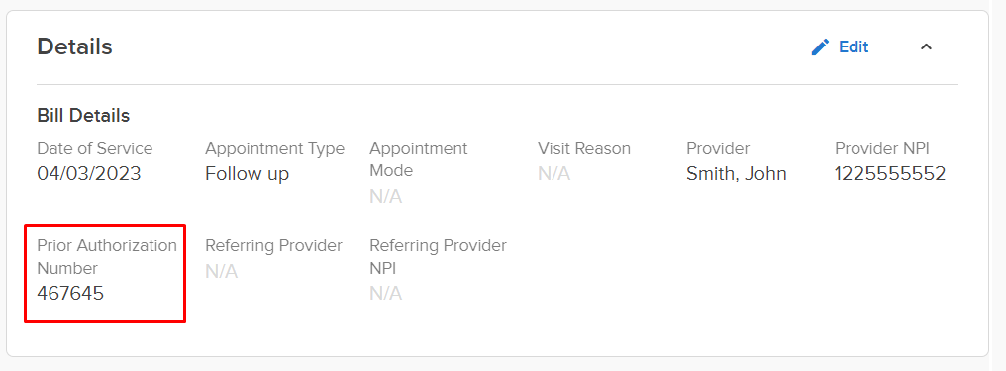Screen dimensions: 1006x371
Task: Select Date of Service value 04/03/2023
Action: click(89, 174)
